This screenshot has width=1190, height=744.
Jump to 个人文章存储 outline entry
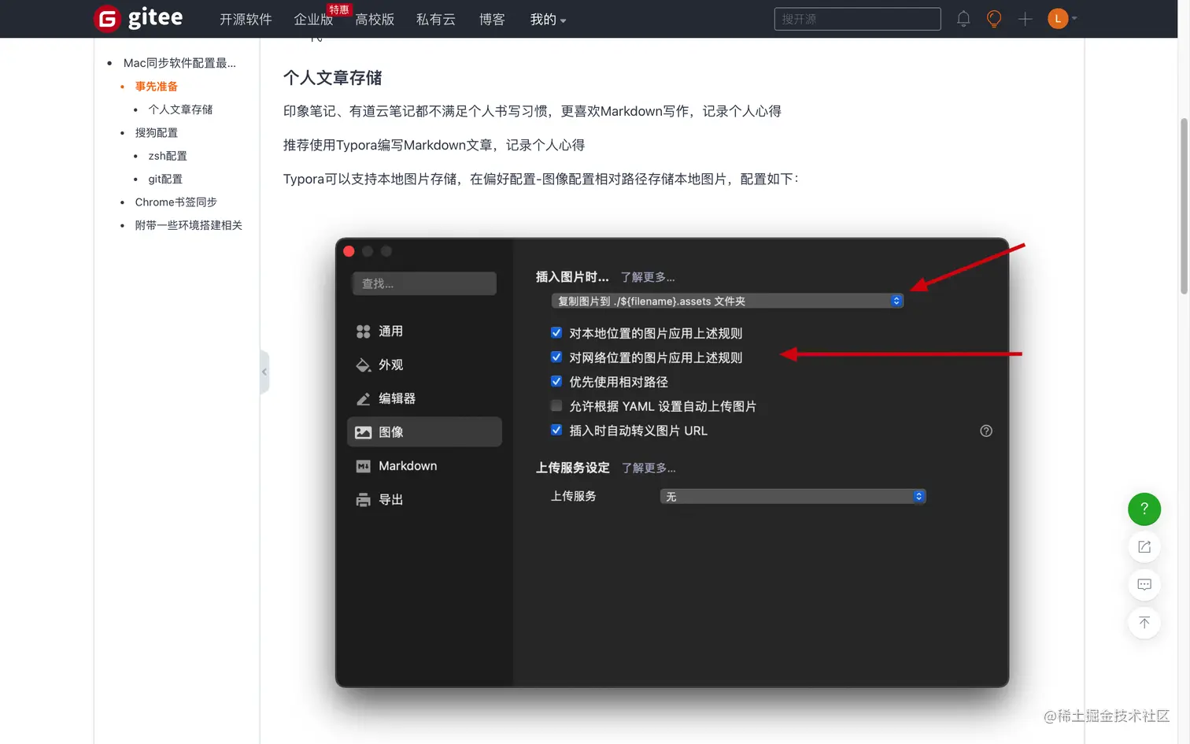pos(180,109)
